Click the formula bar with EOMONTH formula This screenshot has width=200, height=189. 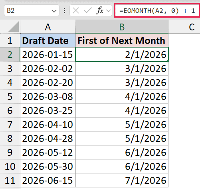click(x=157, y=10)
